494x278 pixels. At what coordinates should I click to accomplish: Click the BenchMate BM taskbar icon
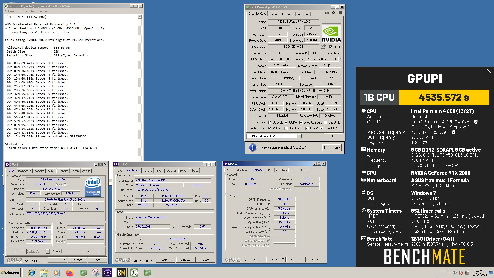tap(121, 273)
